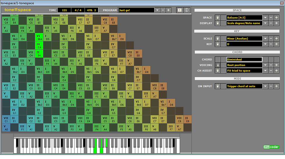Open the space dropdown arrow
The image size is (285, 159).
click(x=265, y=18)
